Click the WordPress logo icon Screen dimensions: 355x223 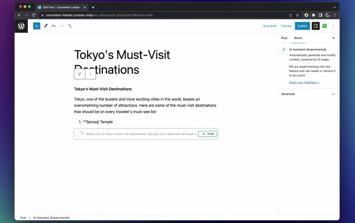tap(21, 26)
